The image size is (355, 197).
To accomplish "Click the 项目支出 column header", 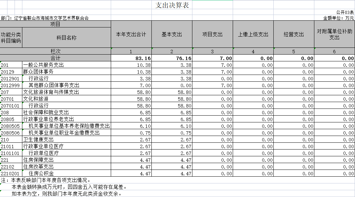I will (212, 34).
